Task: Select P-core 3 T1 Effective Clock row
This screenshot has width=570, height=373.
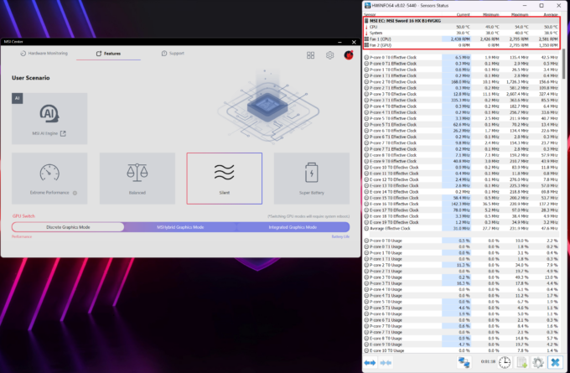Action: 462,100
